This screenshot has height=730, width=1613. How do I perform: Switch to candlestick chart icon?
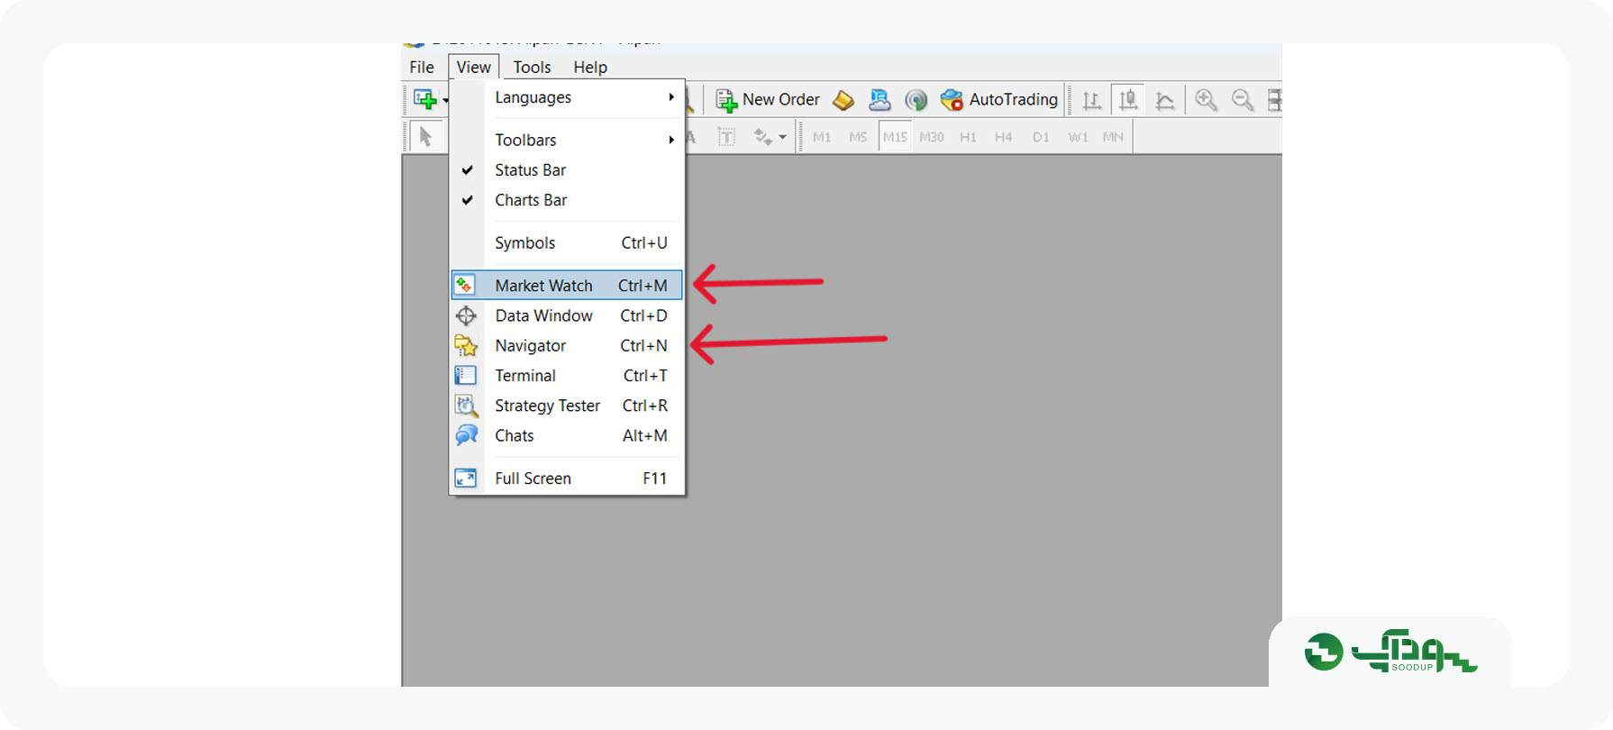(1128, 99)
